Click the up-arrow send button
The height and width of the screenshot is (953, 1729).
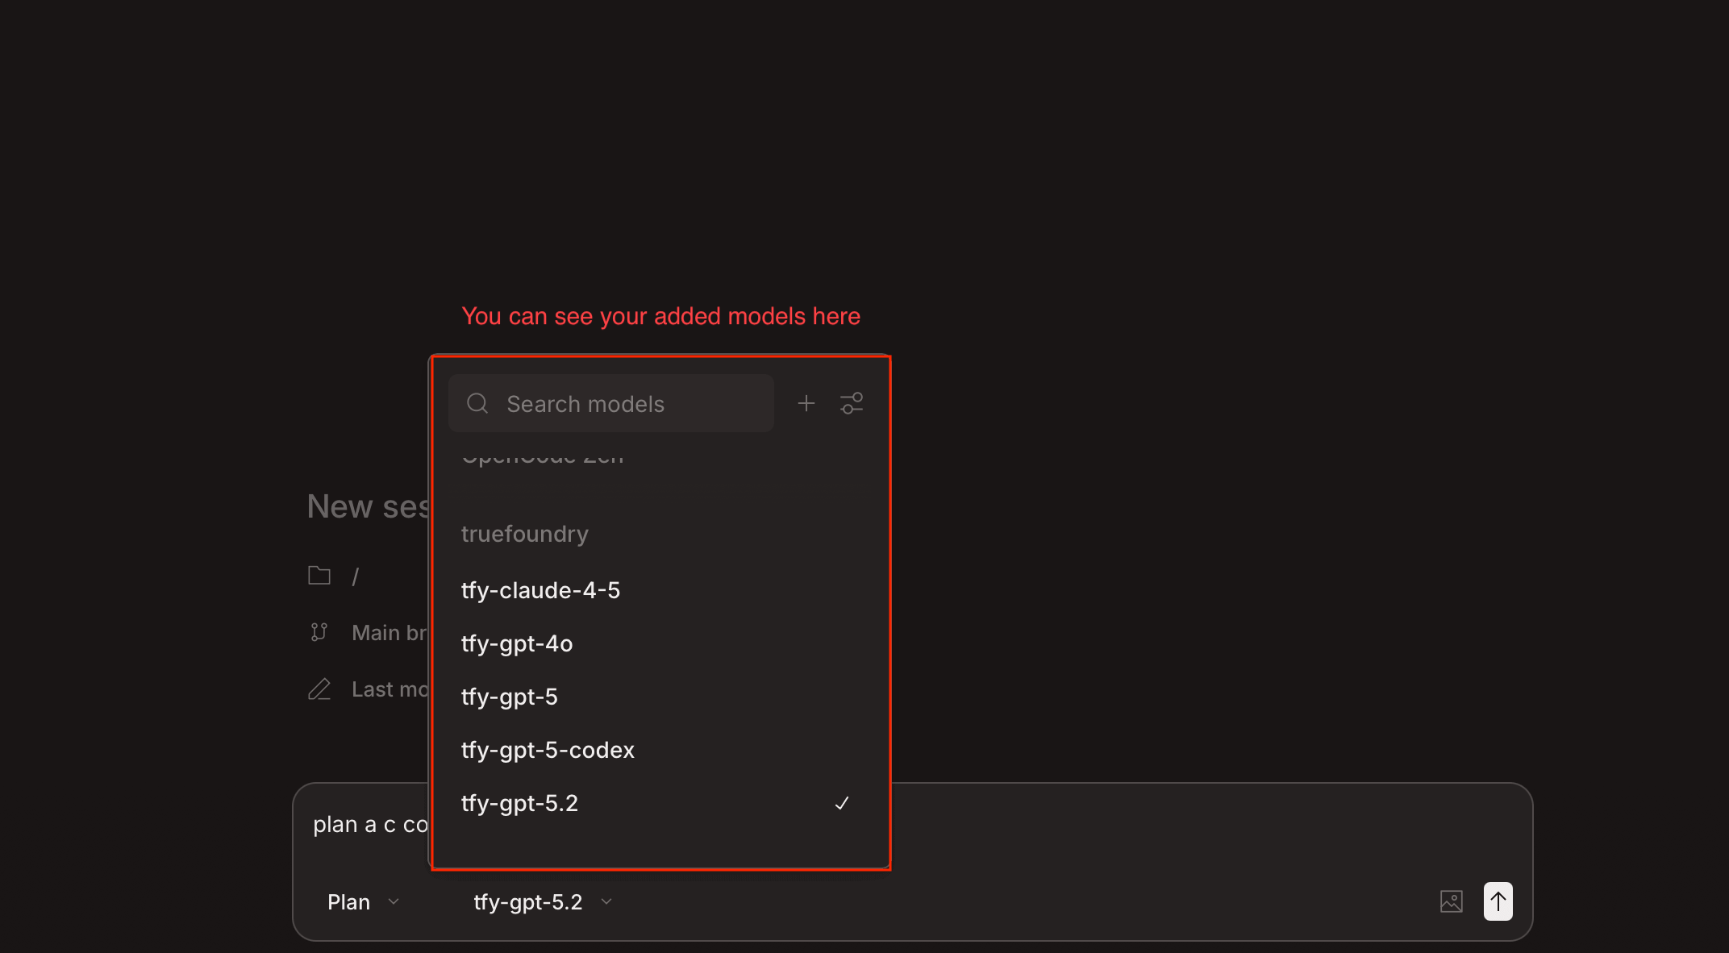point(1498,901)
